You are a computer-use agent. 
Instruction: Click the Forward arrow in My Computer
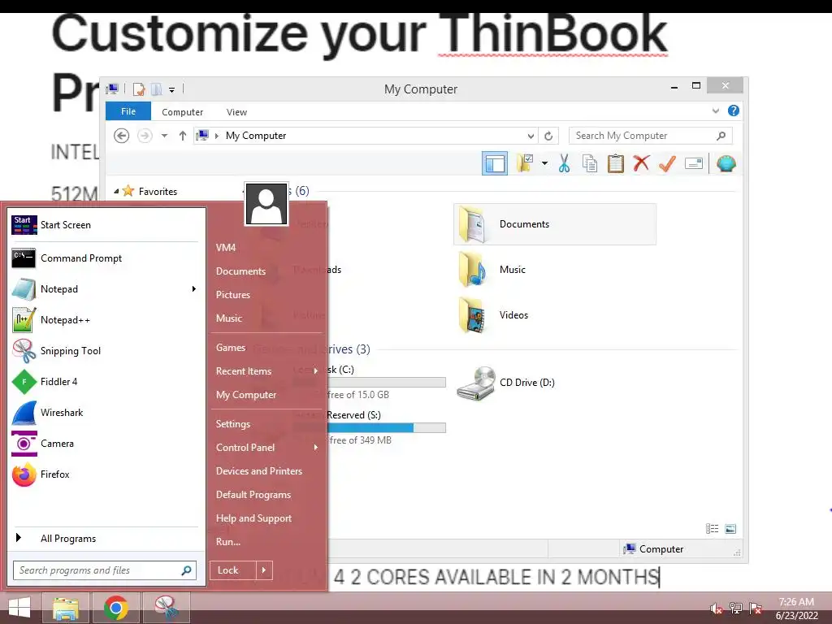pyautogui.click(x=145, y=136)
